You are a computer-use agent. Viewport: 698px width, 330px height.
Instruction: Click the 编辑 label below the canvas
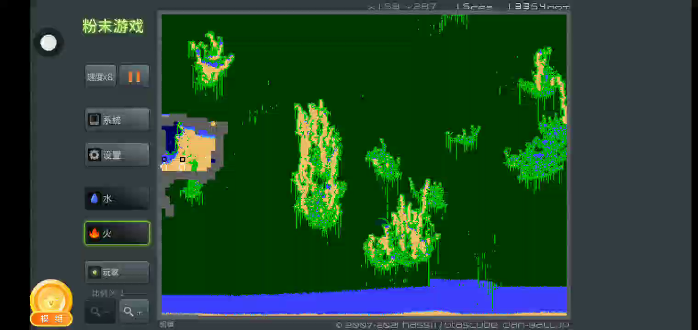[166, 324]
